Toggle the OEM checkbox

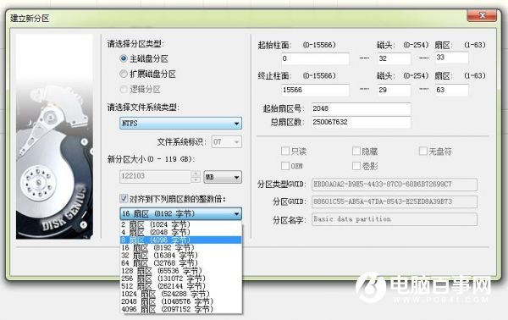pyautogui.click(x=285, y=166)
